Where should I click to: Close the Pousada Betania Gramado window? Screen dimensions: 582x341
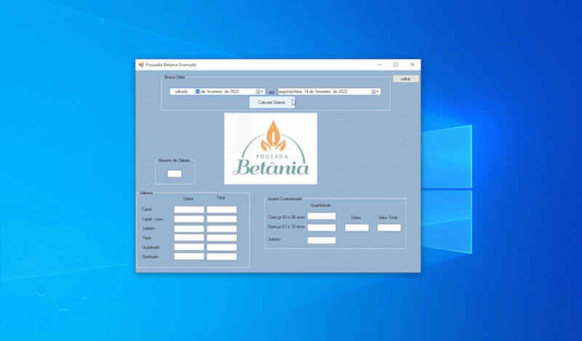[412, 65]
